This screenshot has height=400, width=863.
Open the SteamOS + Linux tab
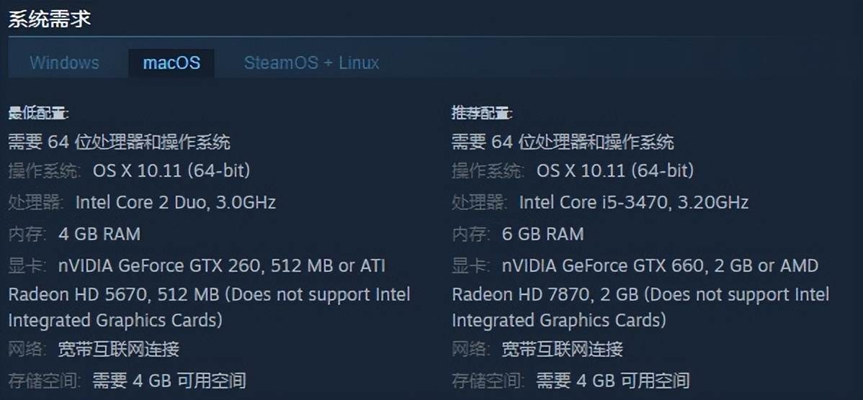tap(311, 63)
